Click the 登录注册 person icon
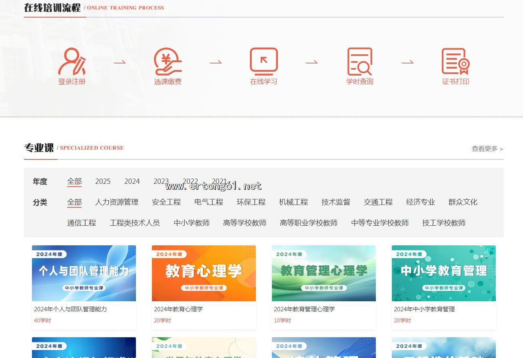This screenshot has height=358, width=523. tap(72, 62)
